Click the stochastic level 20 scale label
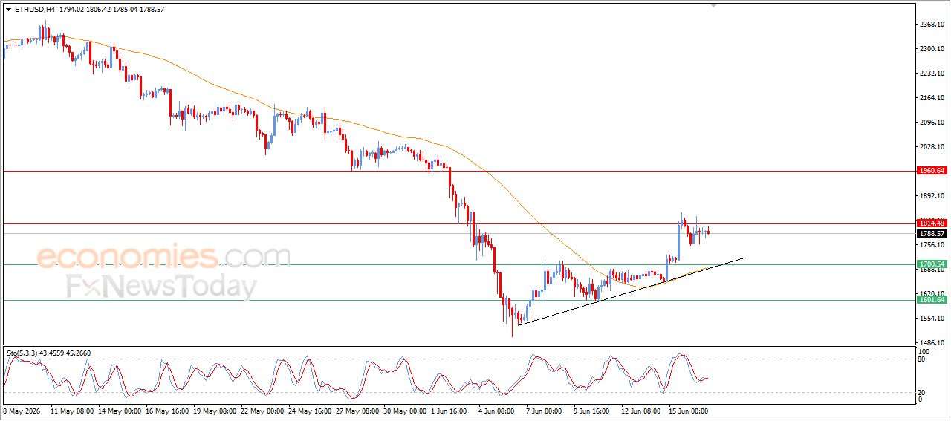 coord(922,392)
